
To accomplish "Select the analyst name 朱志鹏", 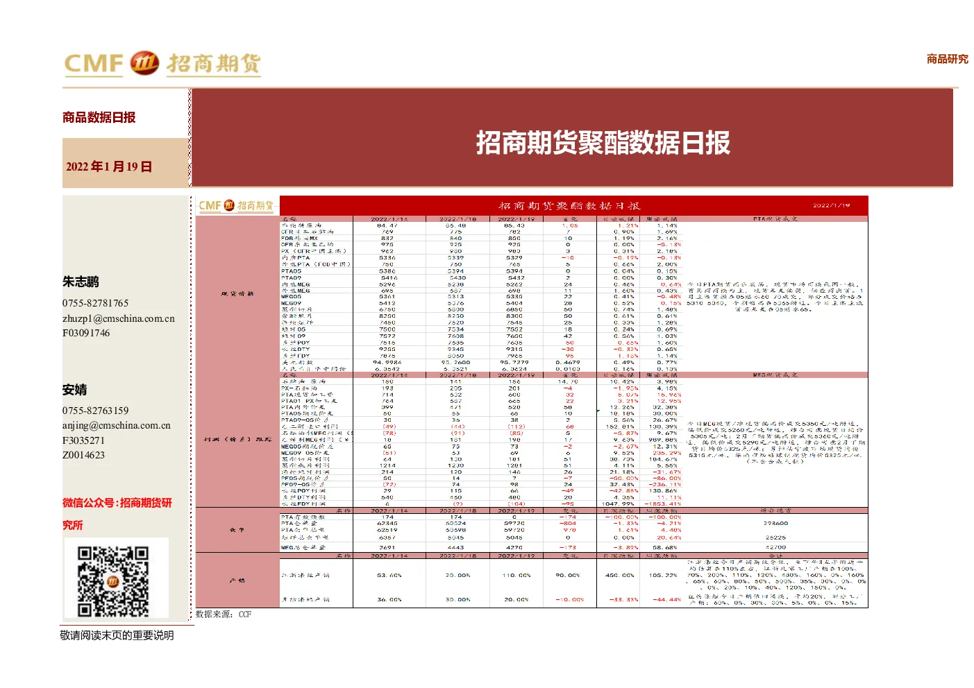I will (81, 282).
